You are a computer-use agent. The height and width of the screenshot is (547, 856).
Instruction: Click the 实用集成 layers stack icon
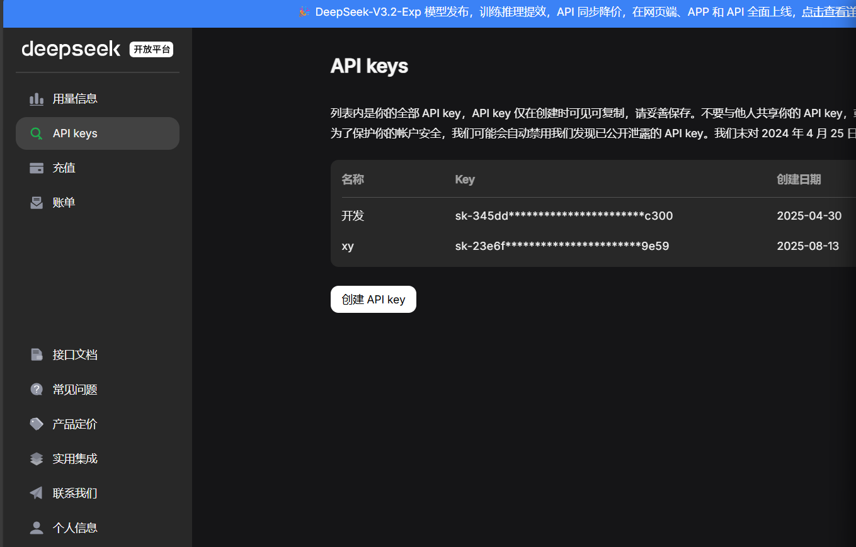[37, 459]
